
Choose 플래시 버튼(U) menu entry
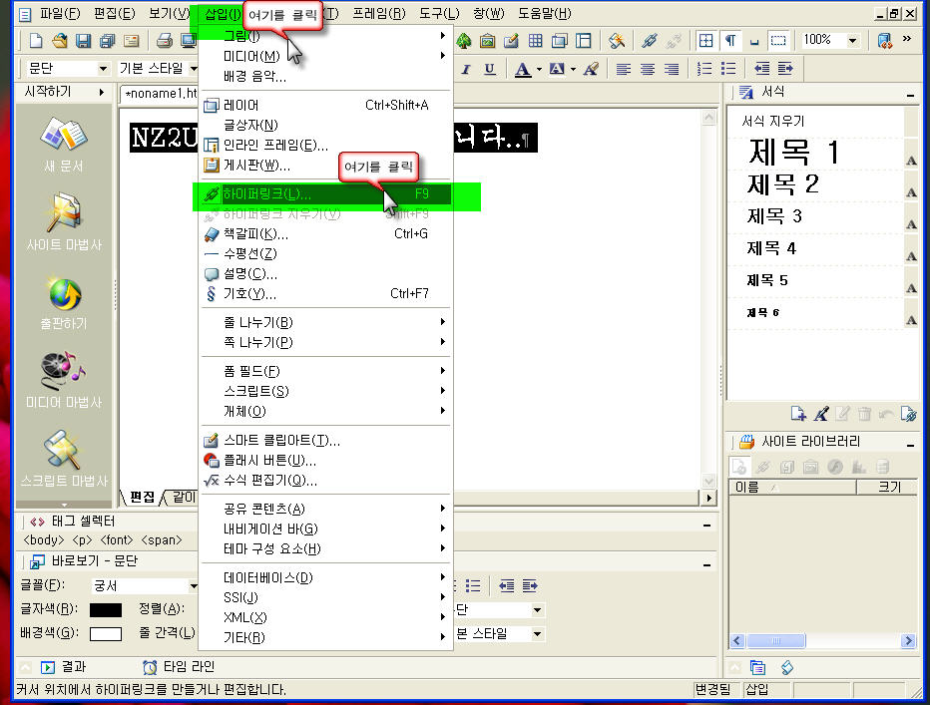tap(326, 460)
